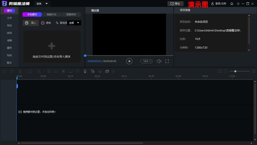
Task: Play the preview with the play button
Action: (x=129, y=61)
